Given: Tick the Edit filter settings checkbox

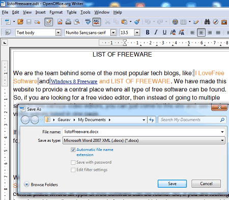Looking at the screenshot, I should (x=73, y=170).
